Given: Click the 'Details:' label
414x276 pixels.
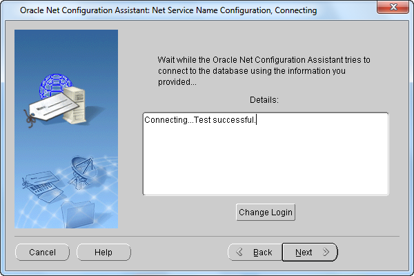Looking at the screenshot, I should click(x=264, y=100).
